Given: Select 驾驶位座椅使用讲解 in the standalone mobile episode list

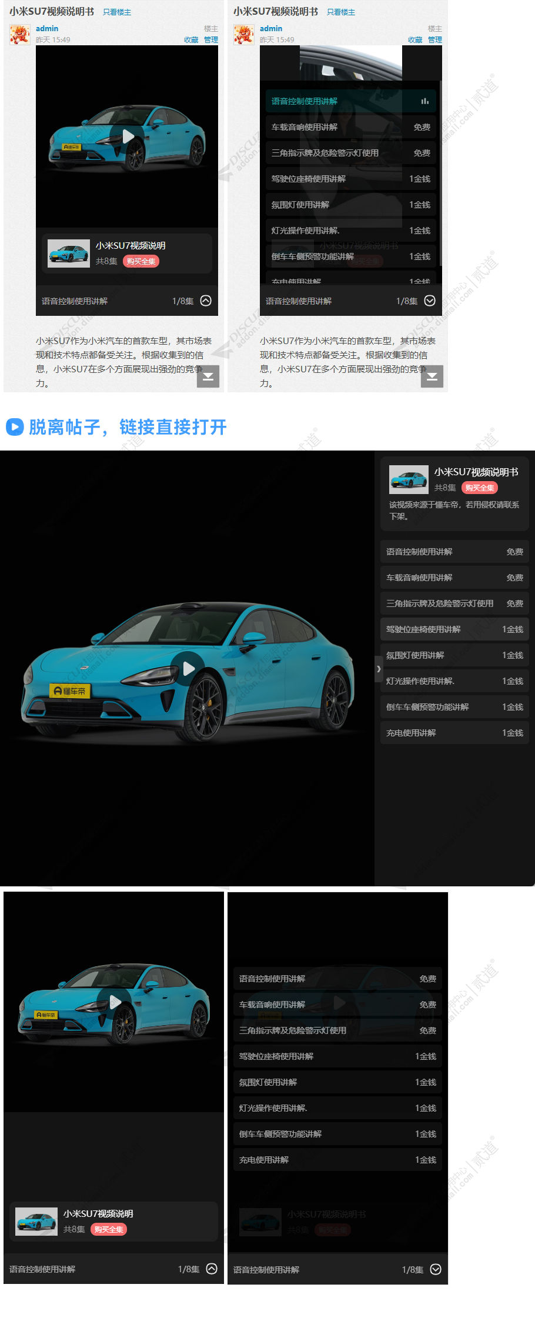Looking at the screenshot, I should (337, 1056).
